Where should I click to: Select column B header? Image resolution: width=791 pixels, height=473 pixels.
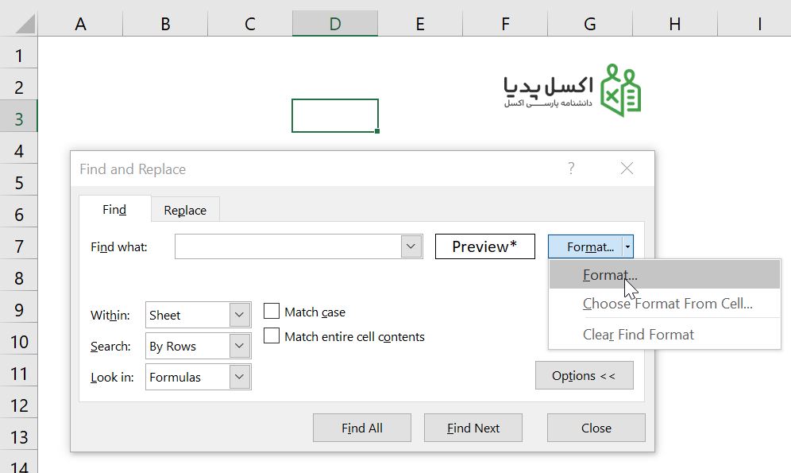[x=165, y=24]
